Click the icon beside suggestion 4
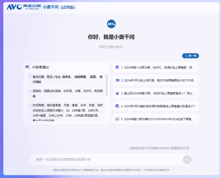The image size is (221, 178). pos(117,106)
